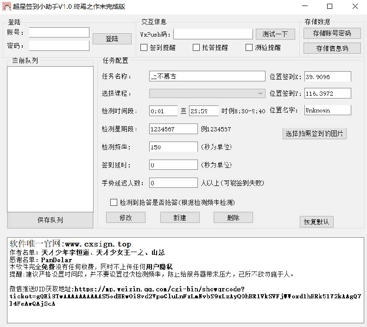367x327 pixels.
Task: Focus the VxPush码 input field
Action: click(213, 34)
